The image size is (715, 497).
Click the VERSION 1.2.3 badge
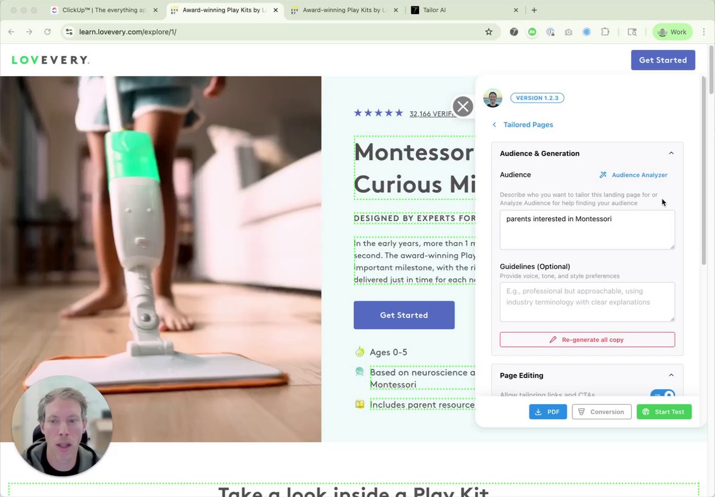(537, 98)
